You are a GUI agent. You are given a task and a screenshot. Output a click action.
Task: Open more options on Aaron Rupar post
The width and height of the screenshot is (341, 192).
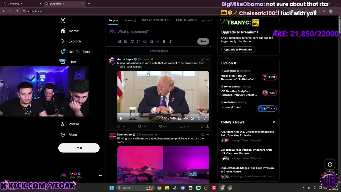click(x=208, y=59)
